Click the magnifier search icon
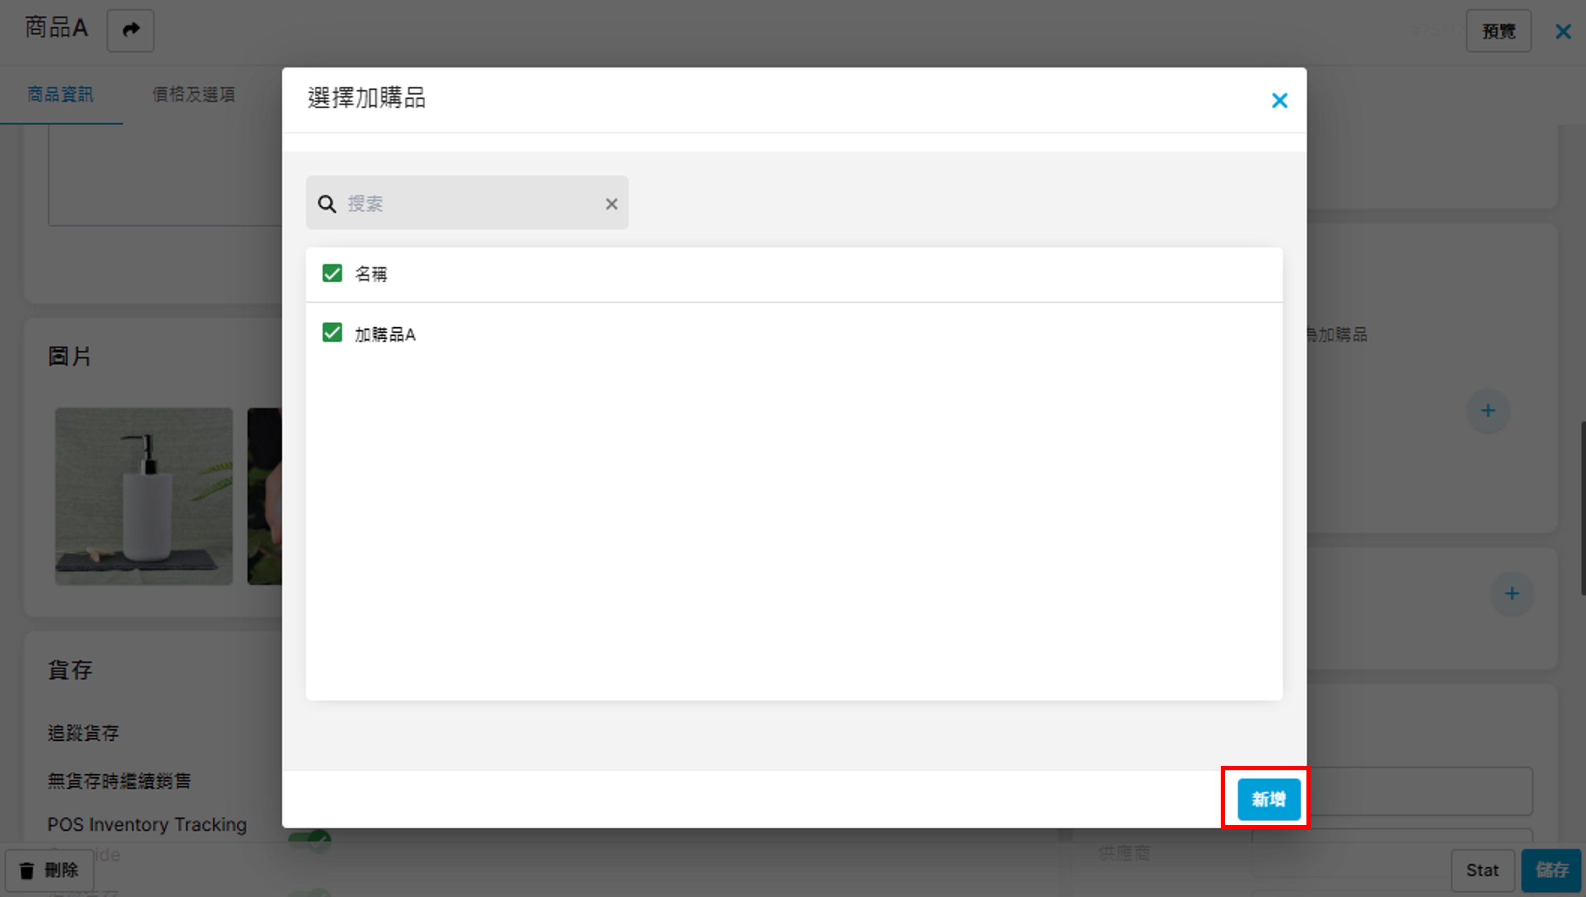The image size is (1586, 897). click(326, 204)
